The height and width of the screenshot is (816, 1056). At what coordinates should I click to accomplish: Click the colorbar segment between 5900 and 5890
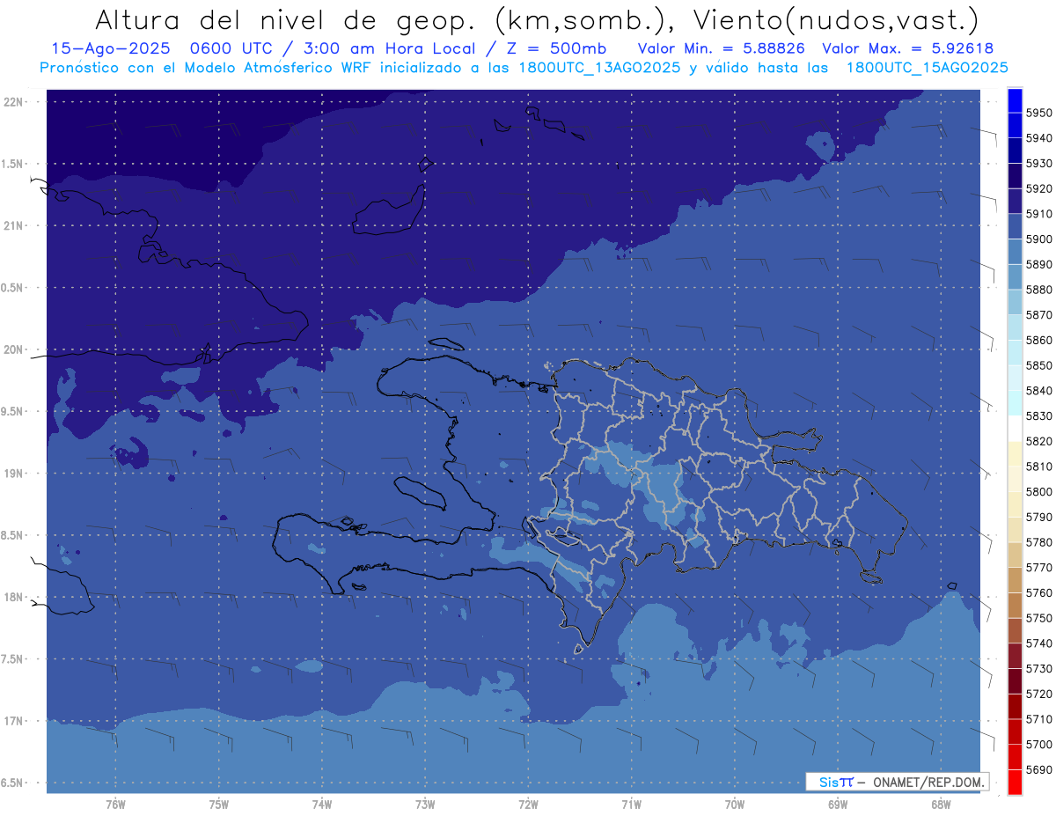coord(1015,252)
